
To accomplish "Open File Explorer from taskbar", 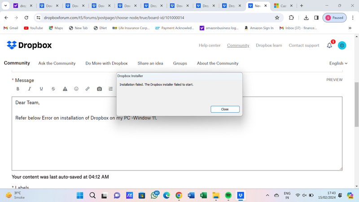I will click(x=216, y=195).
